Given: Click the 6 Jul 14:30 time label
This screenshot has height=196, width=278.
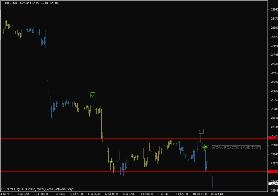Looking at the screenshot, I should tap(112, 194).
